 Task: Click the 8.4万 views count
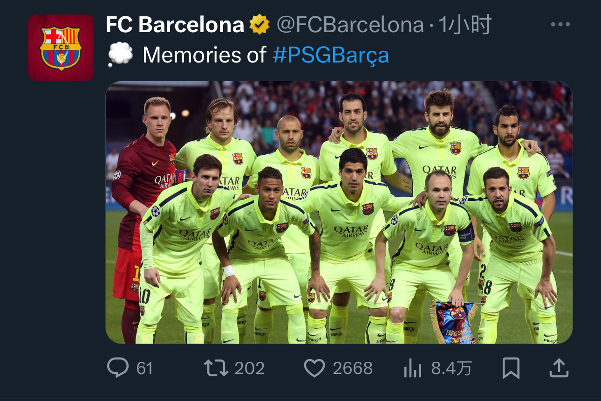pos(451,368)
